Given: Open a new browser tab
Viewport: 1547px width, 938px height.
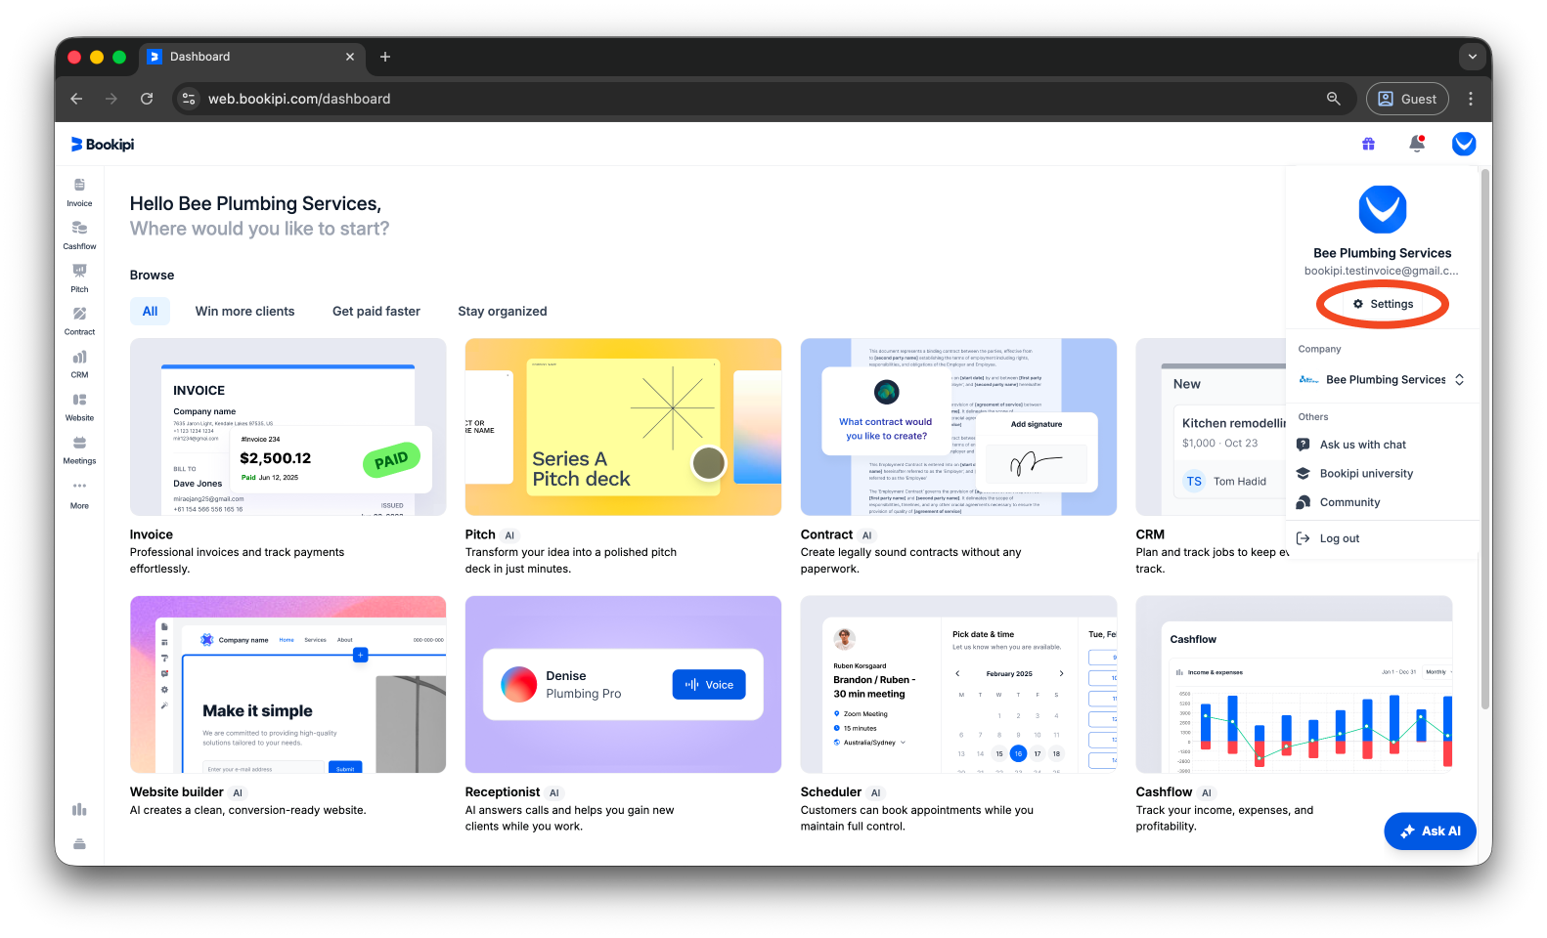Looking at the screenshot, I should tap(385, 57).
